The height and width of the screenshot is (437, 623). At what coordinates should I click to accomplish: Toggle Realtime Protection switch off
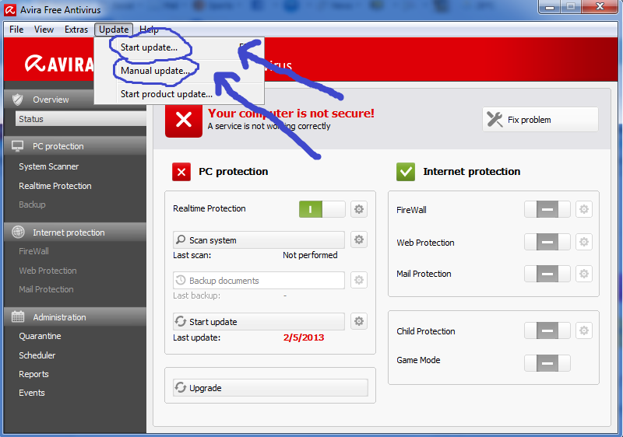[322, 209]
